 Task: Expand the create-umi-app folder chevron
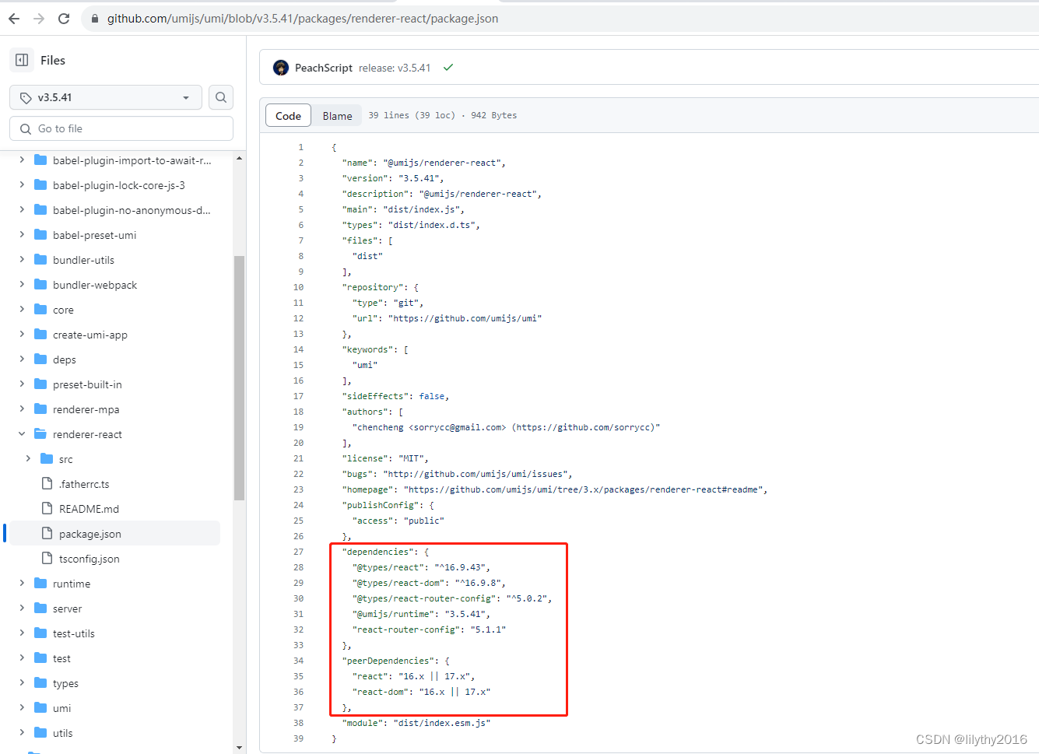coord(22,335)
